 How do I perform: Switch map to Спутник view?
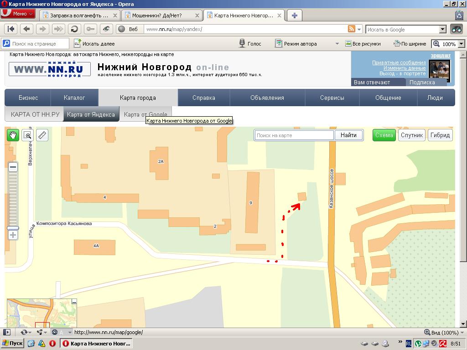[412, 135]
